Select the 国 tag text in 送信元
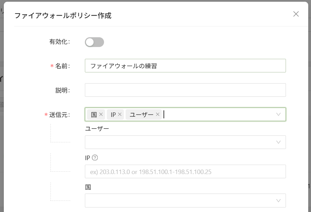This screenshot has width=311, height=212. pos(94,115)
